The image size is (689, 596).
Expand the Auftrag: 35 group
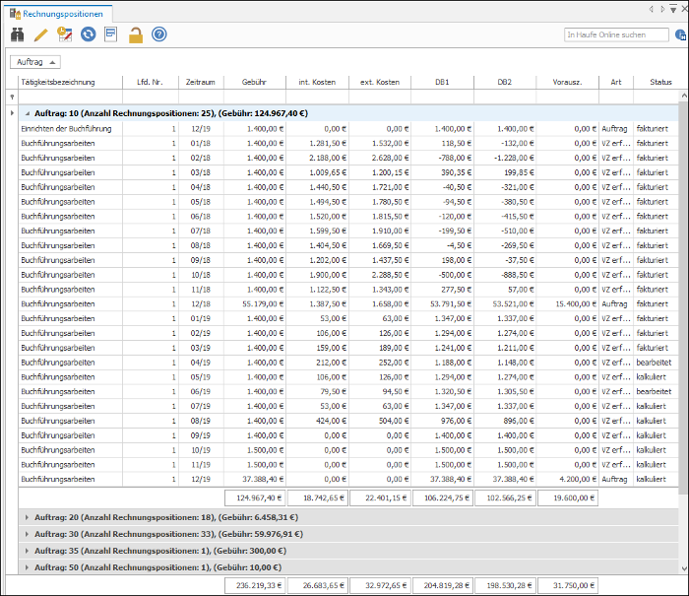coord(27,551)
